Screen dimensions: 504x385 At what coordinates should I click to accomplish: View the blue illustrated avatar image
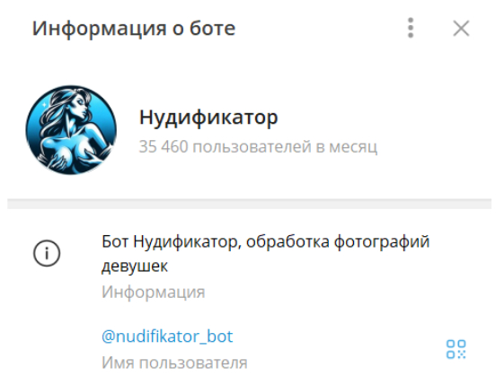[x=71, y=130]
